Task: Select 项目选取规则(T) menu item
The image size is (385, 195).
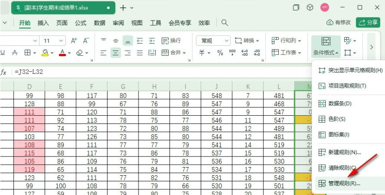Action: [350, 86]
